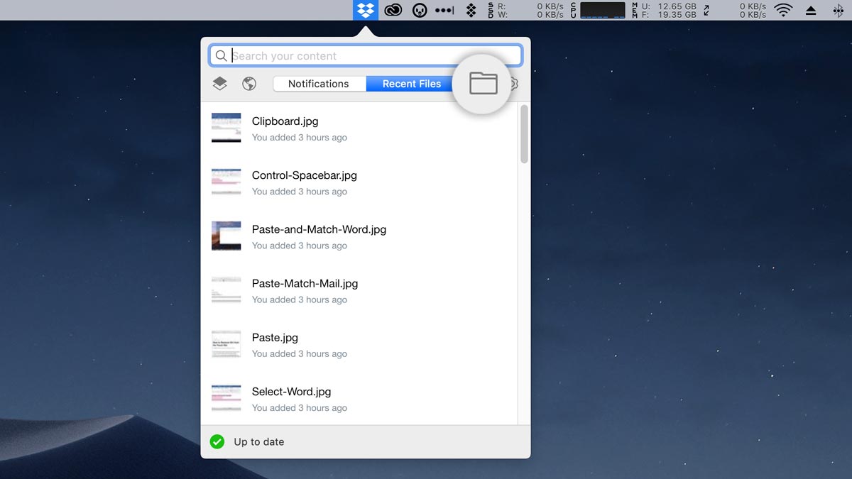
Task: Select the Paste.jpg file name
Action: click(275, 337)
